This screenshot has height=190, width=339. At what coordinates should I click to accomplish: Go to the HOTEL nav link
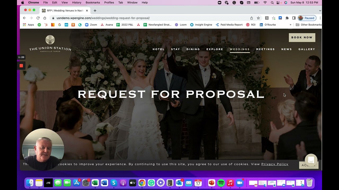pyautogui.click(x=158, y=49)
